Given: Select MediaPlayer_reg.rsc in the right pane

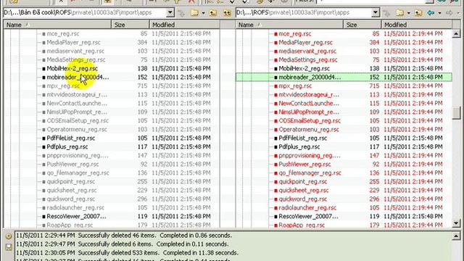Looking at the screenshot, I should 305,42.
